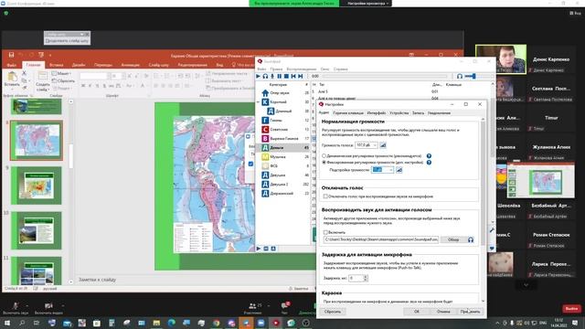Viewport: 585px width, 329px height.
Task: Select ФСБ category in Soundpad
Action: click(x=283, y=166)
